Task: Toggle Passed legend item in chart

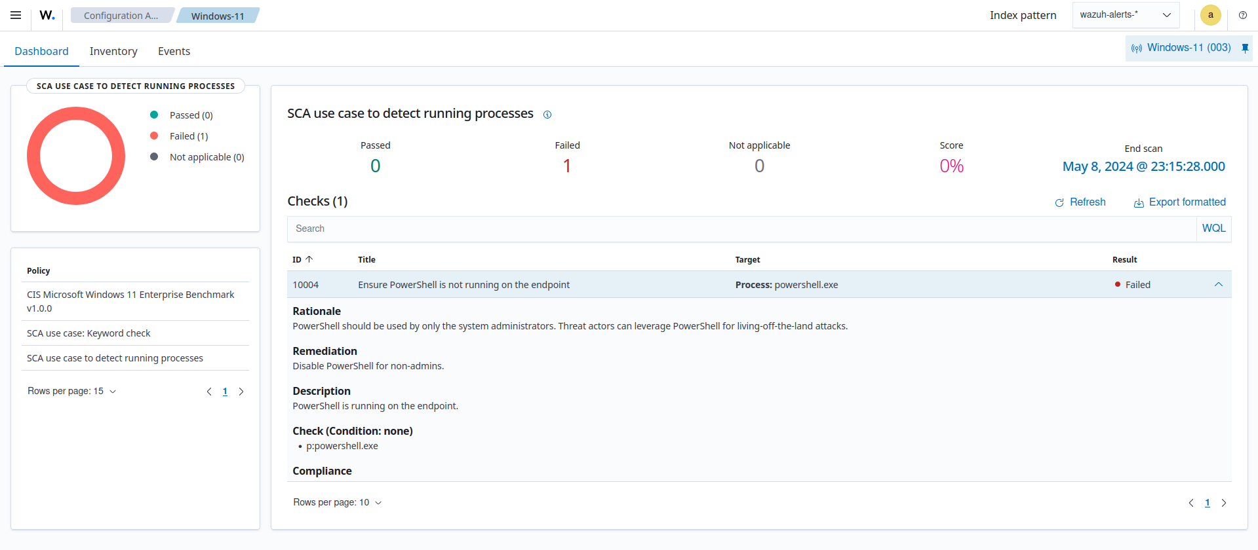Action: [191, 115]
